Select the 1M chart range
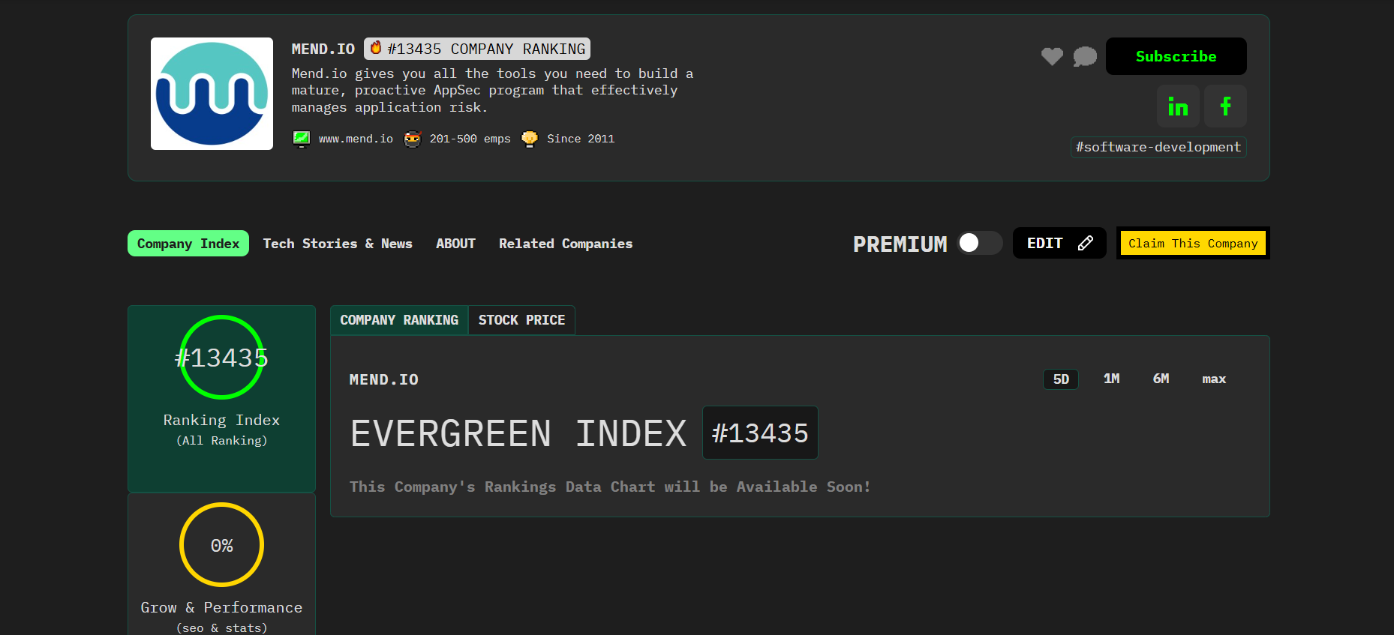This screenshot has width=1394, height=635. click(x=1111, y=379)
